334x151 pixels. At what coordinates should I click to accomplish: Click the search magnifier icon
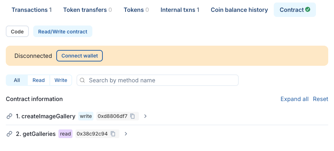point(83,80)
